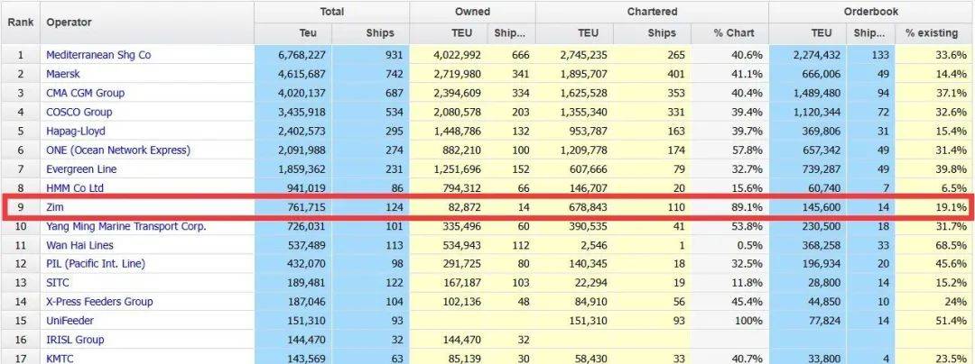975x364 pixels.
Task: Open the Wan Hai Lines link
Action: (x=79, y=246)
